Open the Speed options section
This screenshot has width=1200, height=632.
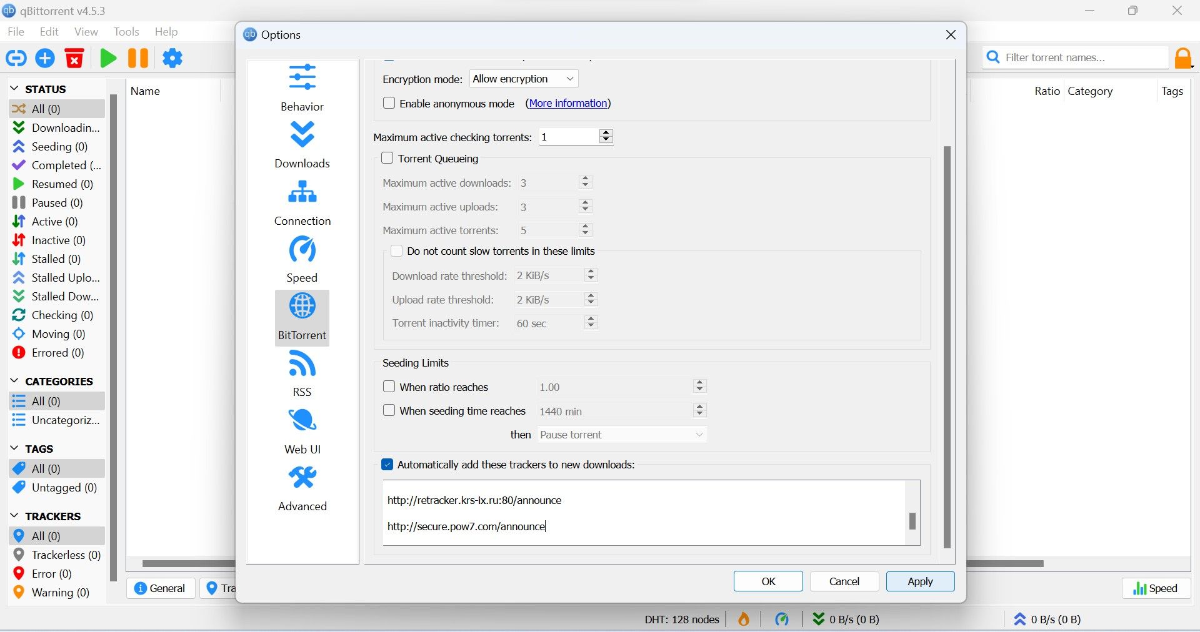(x=302, y=259)
